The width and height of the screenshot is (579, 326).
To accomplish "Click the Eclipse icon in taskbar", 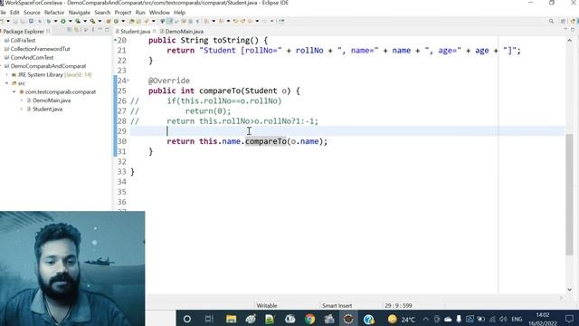I will point(348,319).
